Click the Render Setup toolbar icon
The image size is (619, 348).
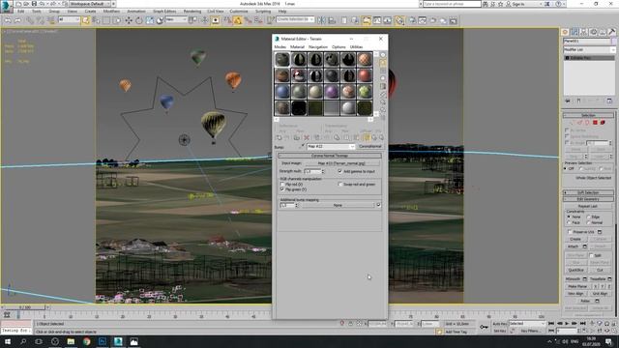[x=412, y=20]
